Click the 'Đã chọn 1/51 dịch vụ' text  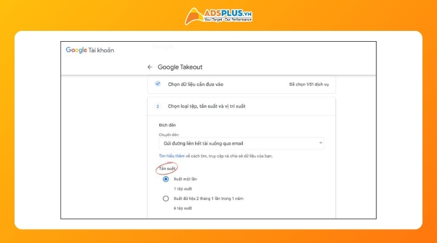click(309, 84)
